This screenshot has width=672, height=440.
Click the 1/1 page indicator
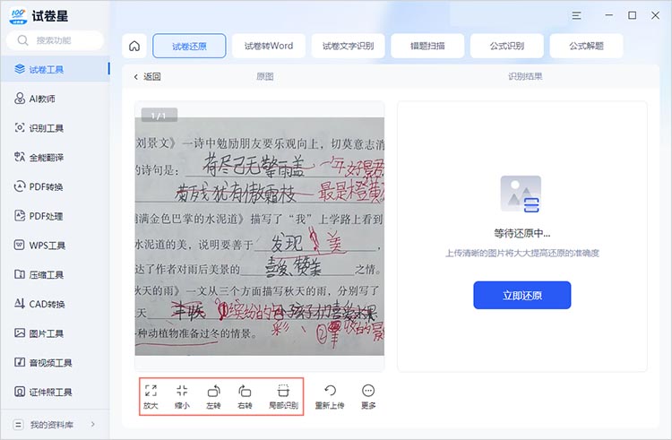[x=159, y=116]
